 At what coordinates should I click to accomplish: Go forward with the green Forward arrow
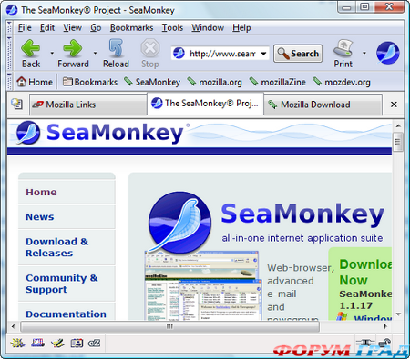tap(73, 54)
